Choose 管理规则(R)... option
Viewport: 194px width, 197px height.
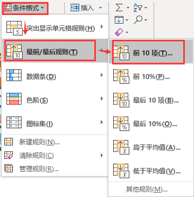coord(55,168)
